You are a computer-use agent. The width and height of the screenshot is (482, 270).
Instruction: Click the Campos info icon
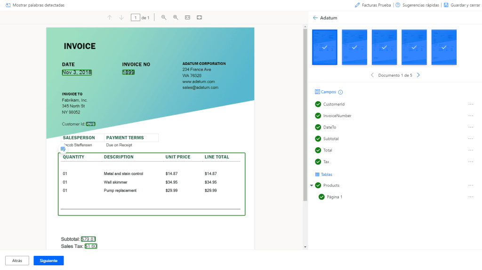340,92
